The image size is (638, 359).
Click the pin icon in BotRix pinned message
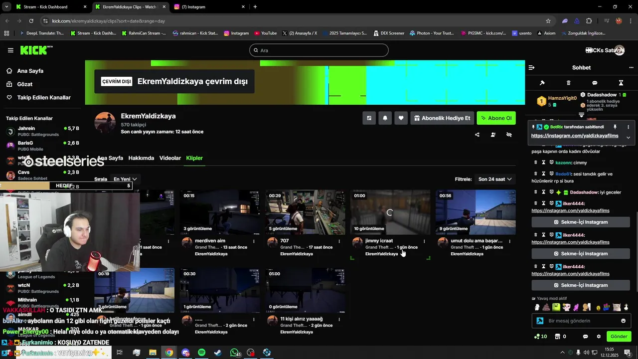pyautogui.click(x=615, y=127)
